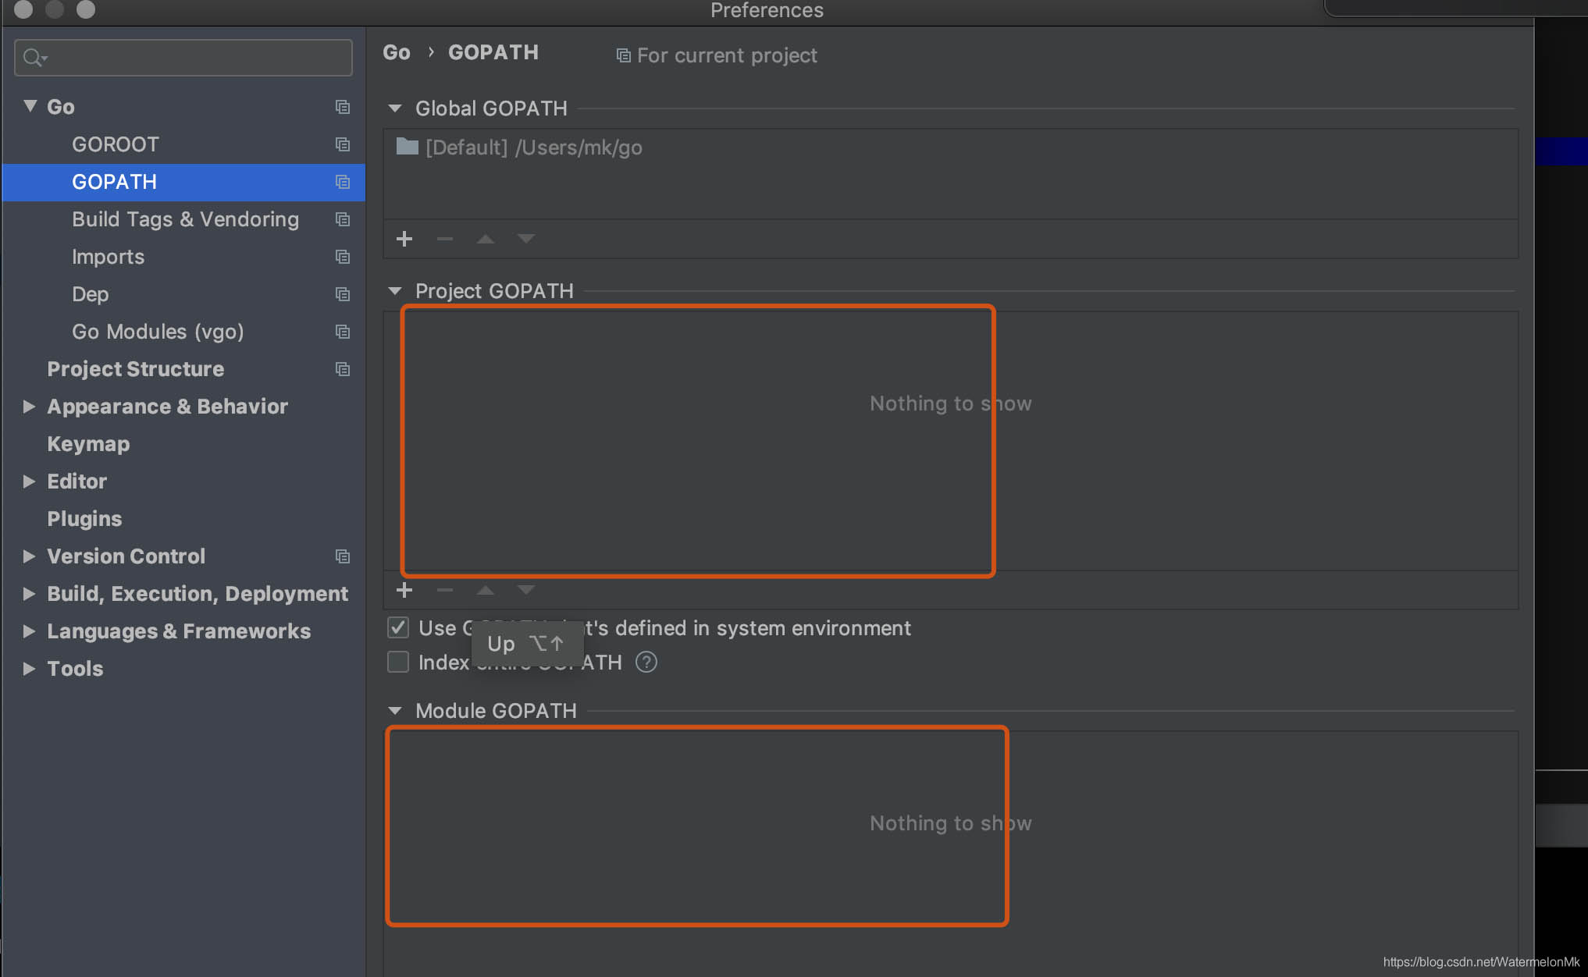Click the add (+) icon under Global GOPATH
Viewport: 1588px width, 977px height.
pyautogui.click(x=404, y=239)
